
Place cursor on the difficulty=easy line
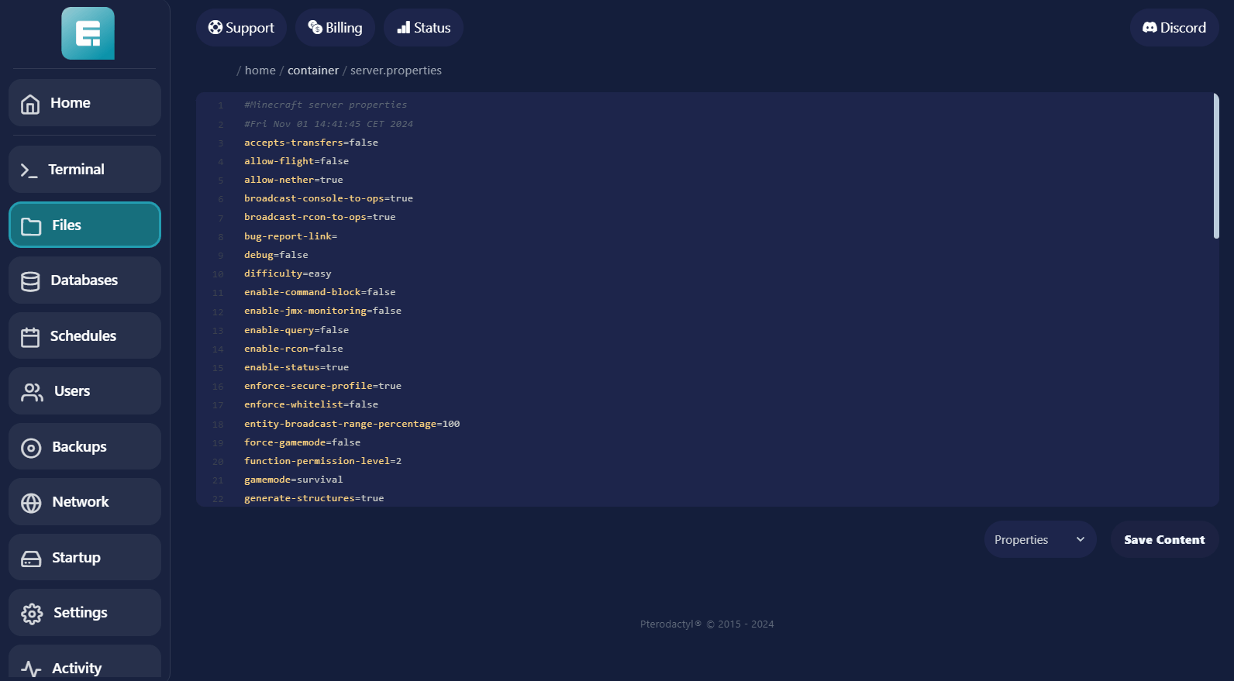(288, 273)
